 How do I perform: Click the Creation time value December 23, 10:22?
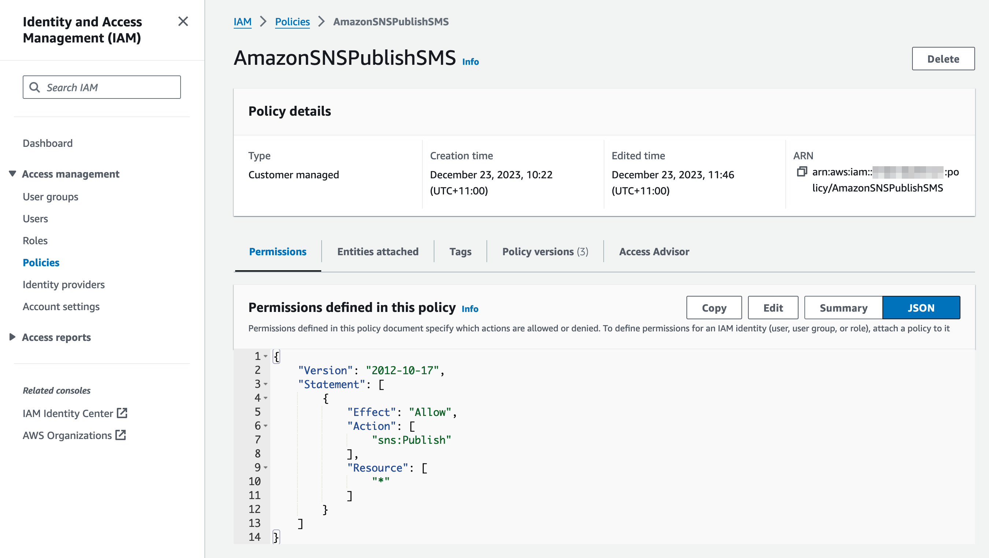coord(491,182)
